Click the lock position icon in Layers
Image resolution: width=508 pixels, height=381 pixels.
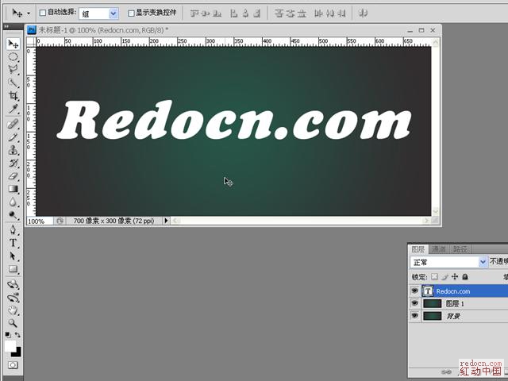pos(455,277)
